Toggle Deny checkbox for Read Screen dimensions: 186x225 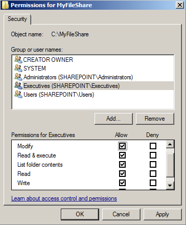coord(153,174)
